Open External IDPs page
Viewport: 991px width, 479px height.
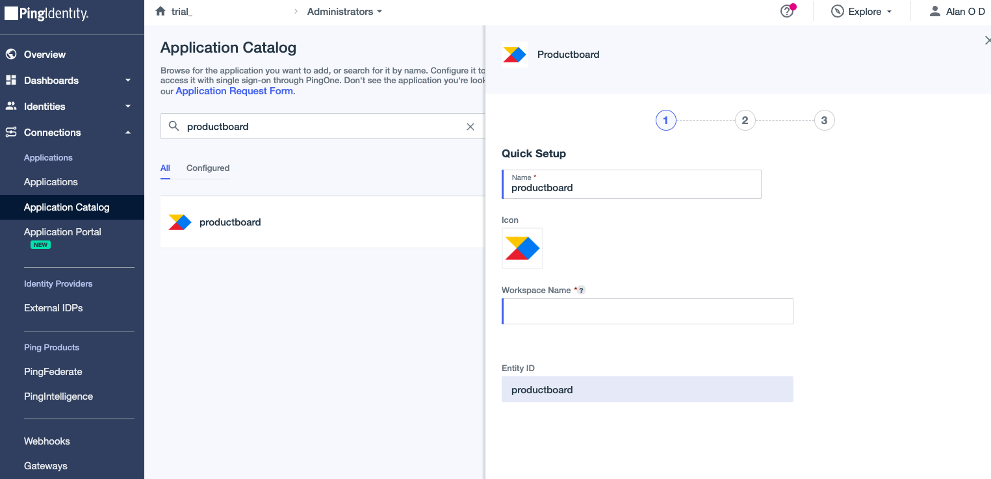(53, 308)
